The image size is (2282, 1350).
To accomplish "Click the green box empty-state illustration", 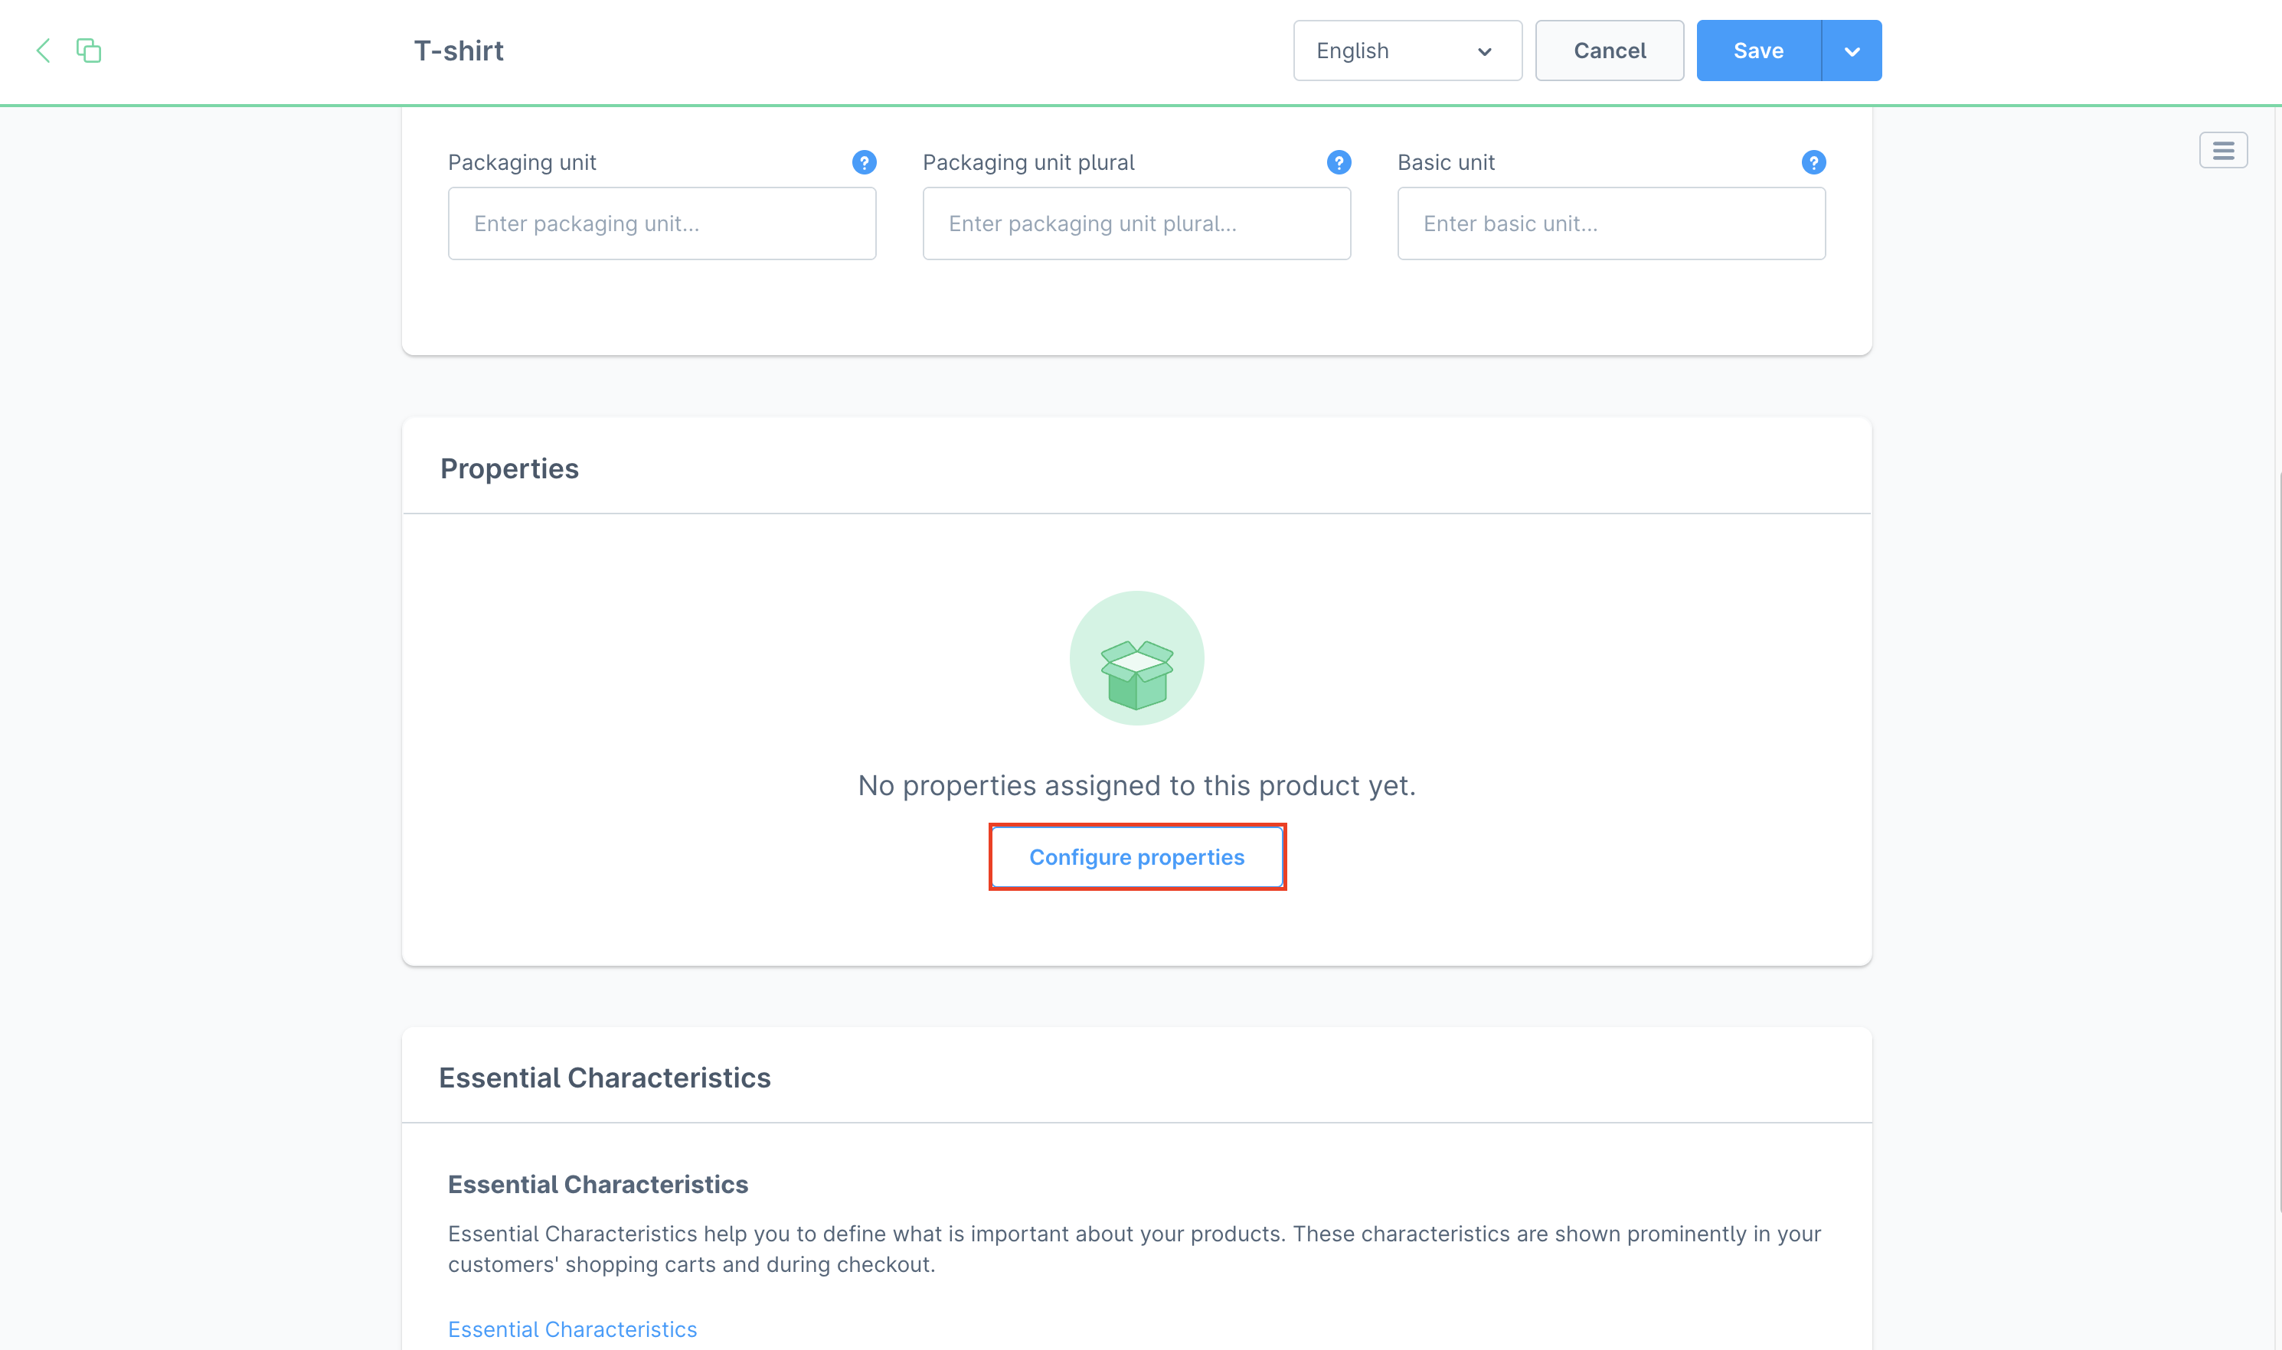I will point(1136,657).
